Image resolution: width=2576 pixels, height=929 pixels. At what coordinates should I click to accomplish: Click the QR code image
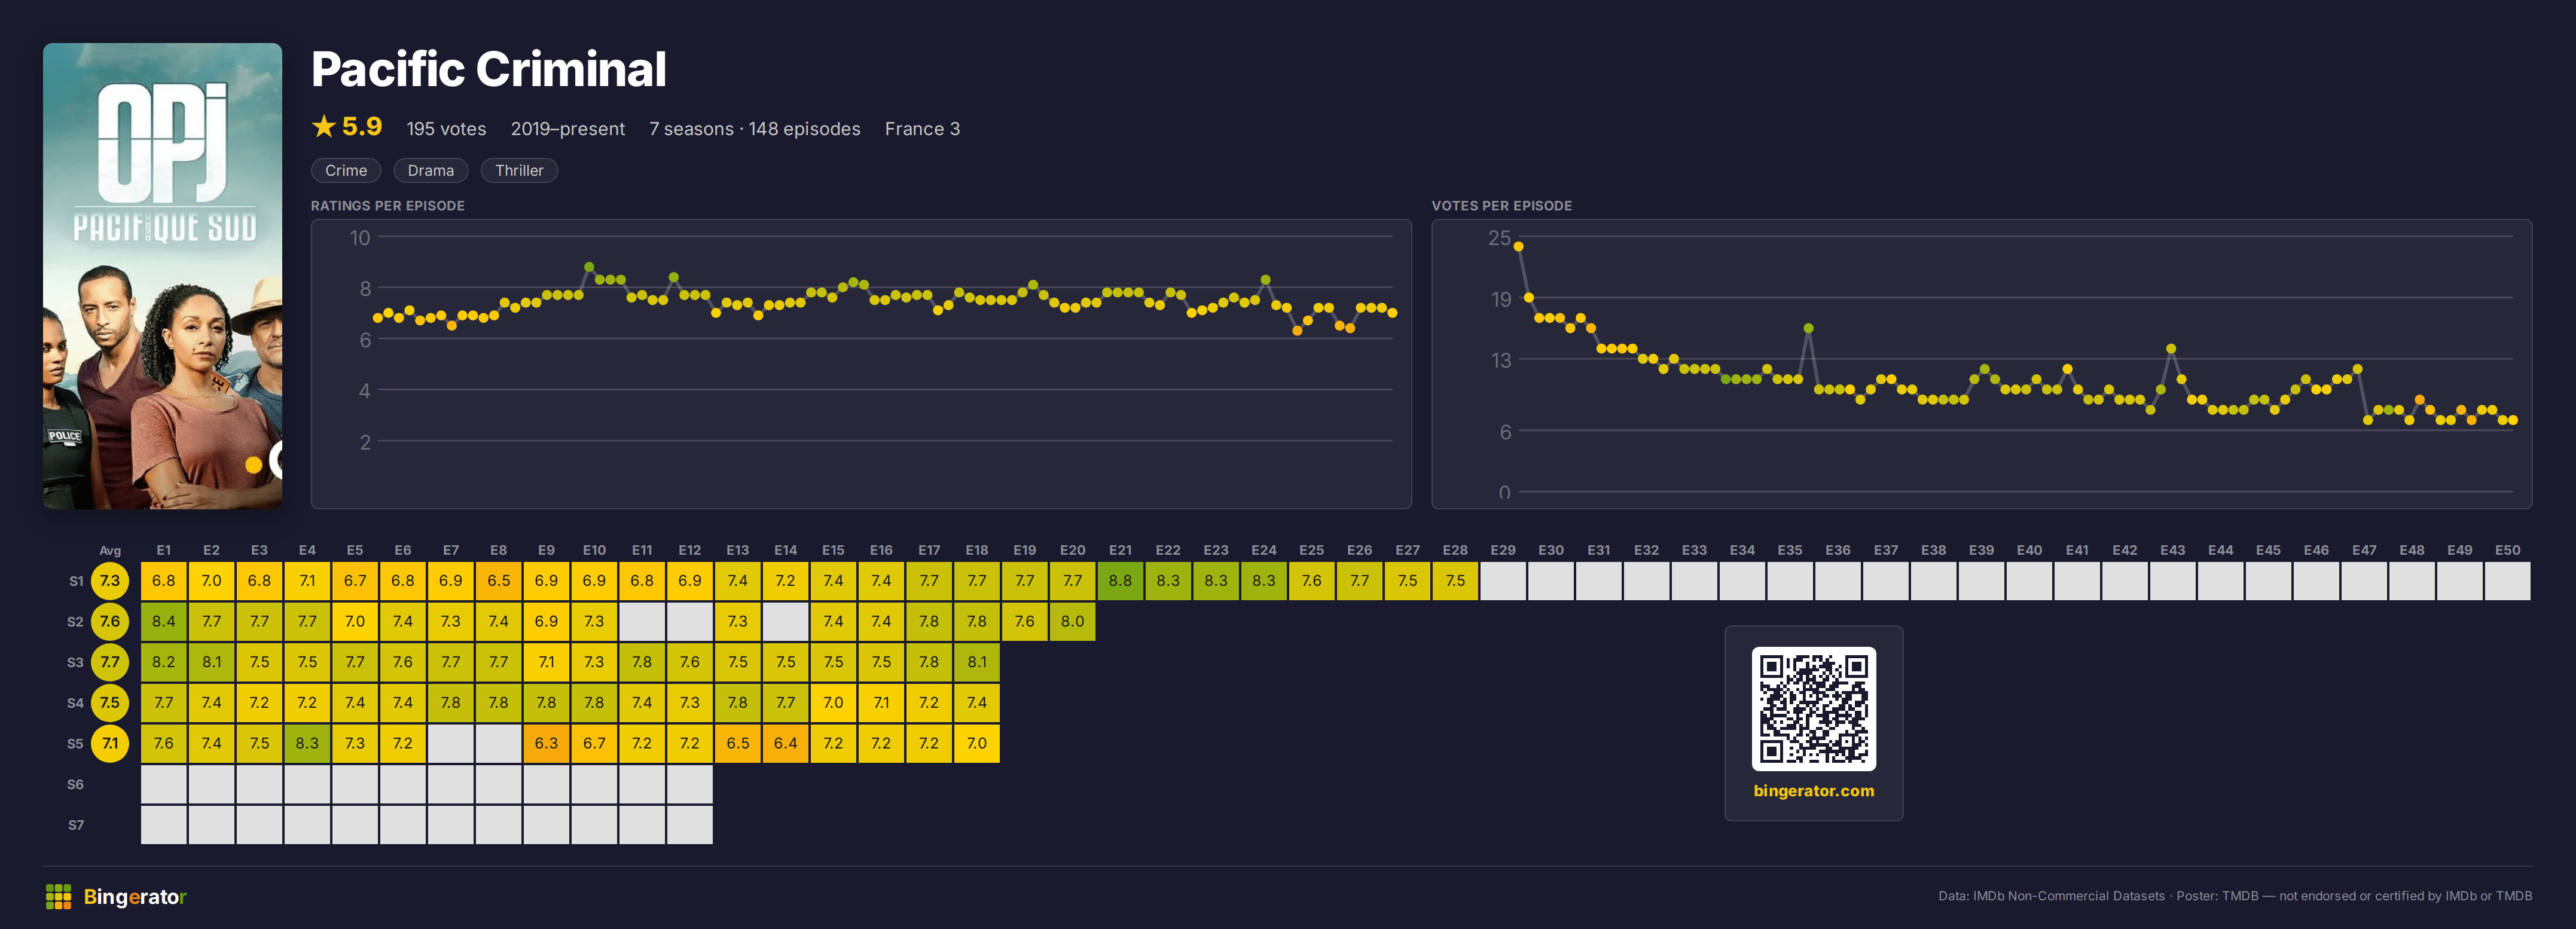(1813, 709)
